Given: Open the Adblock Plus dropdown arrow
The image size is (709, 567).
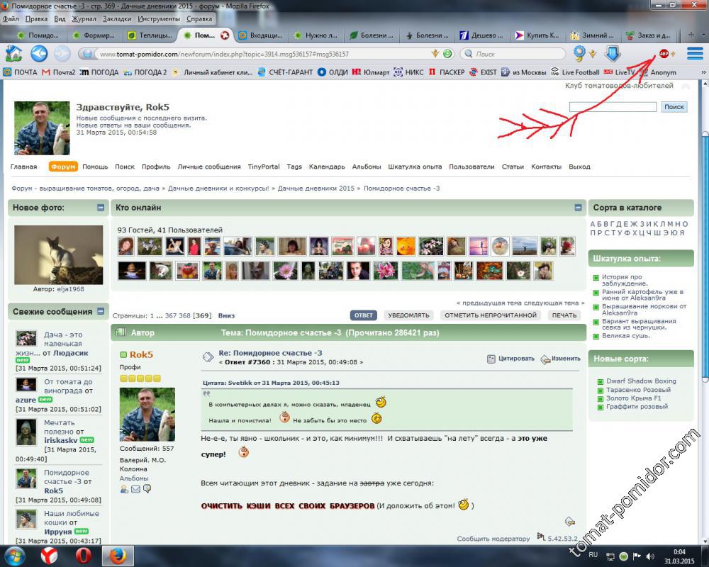Looking at the screenshot, I should pyautogui.click(x=673, y=55).
